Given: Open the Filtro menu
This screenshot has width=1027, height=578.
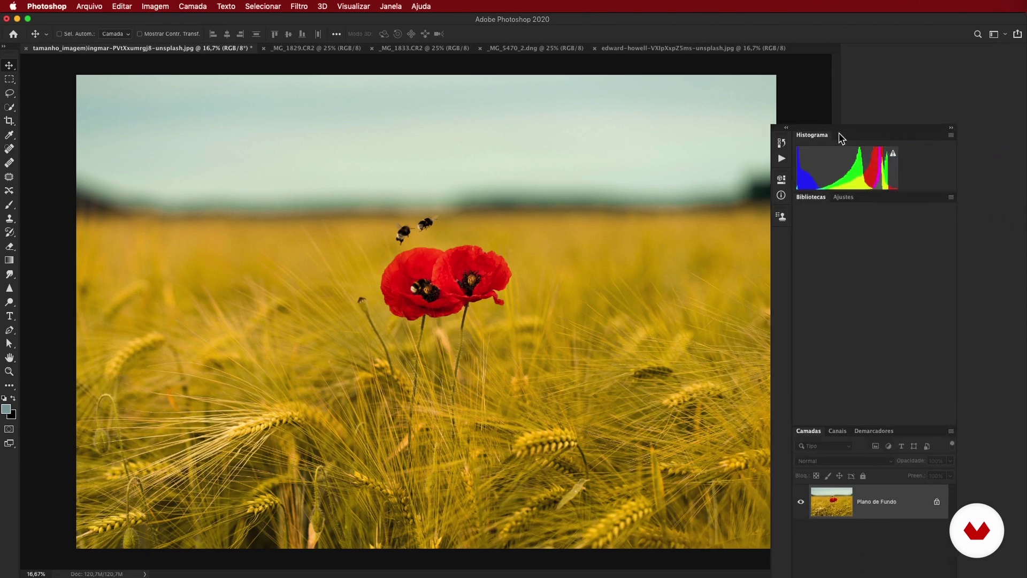Looking at the screenshot, I should click(298, 6).
